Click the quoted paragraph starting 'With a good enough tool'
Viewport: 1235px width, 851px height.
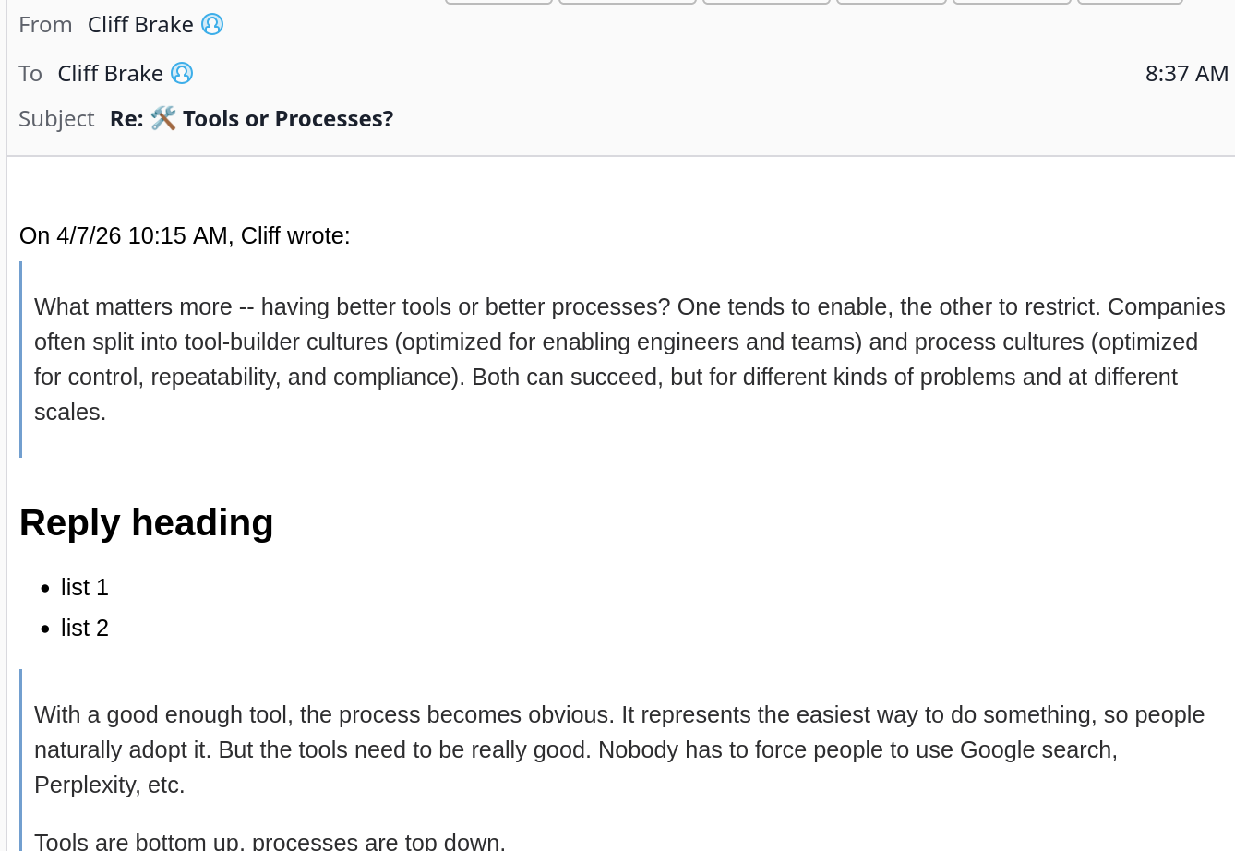(619, 749)
